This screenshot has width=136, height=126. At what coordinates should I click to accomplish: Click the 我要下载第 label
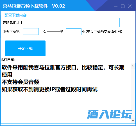click(11, 31)
